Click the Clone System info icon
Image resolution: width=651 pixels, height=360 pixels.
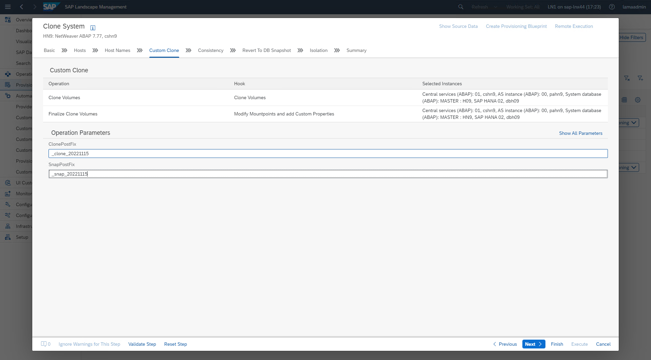(93, 28)
